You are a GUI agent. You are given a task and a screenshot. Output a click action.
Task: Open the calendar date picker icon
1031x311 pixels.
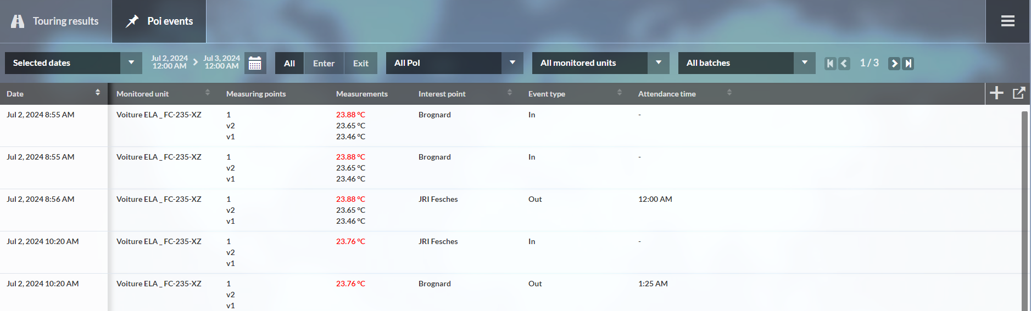255,63
